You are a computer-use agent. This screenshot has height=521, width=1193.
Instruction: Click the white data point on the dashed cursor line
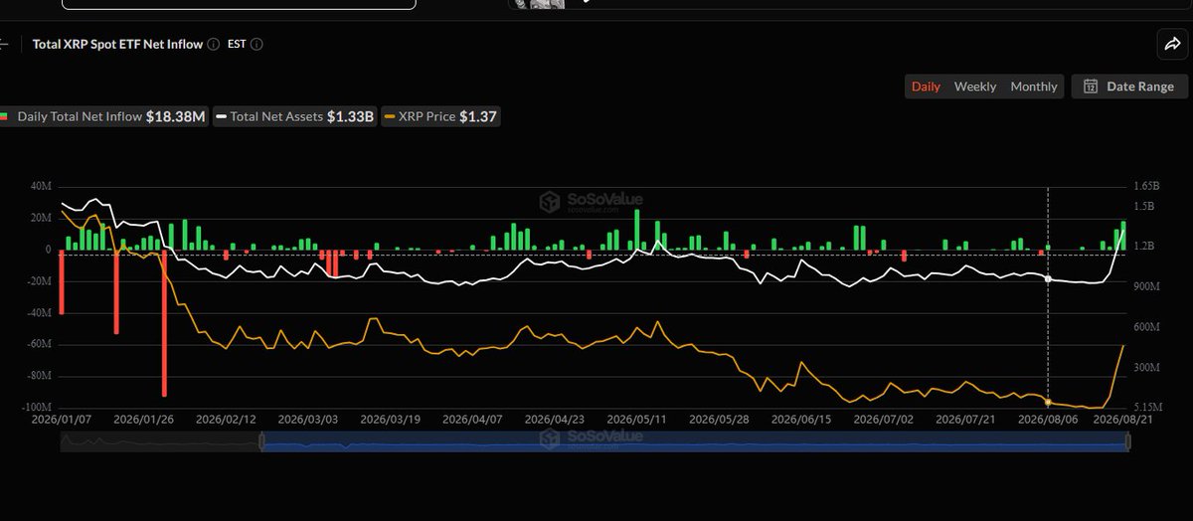[1048, 278]
